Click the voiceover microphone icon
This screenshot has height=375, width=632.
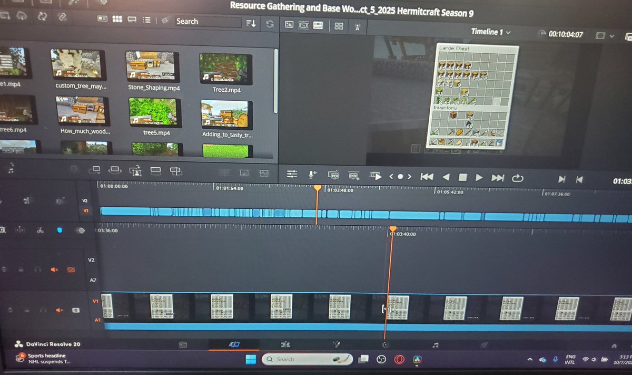tap(312, 174)
